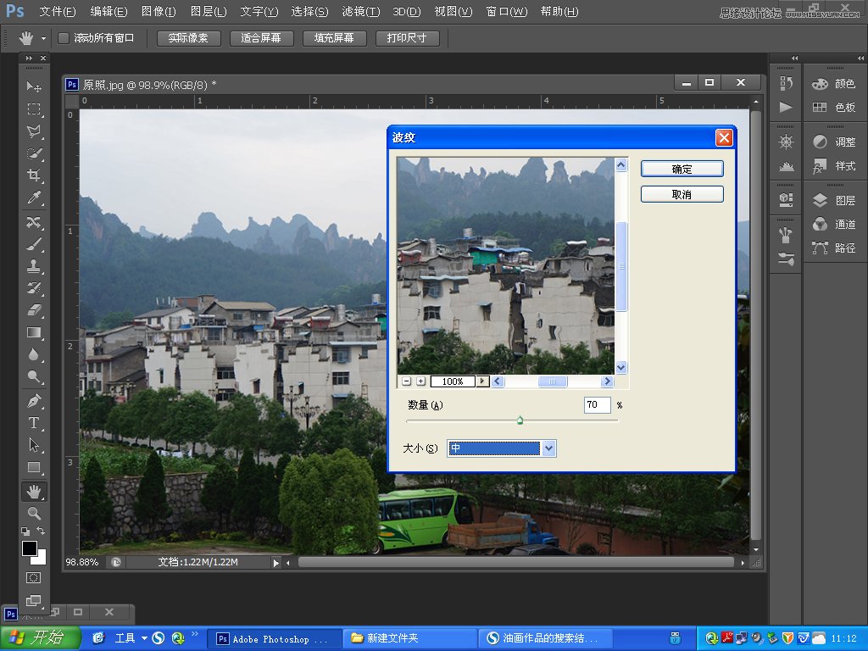This screenshot has height=651, width=868.
Task: Select the Horizontal Type tool
Action: pyautogui.click(x=34, y=423)
